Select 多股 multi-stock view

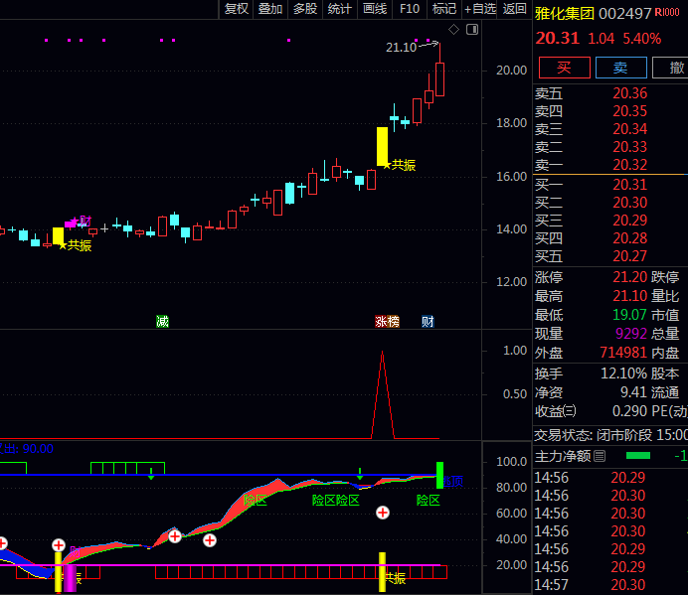pos(305,9)
